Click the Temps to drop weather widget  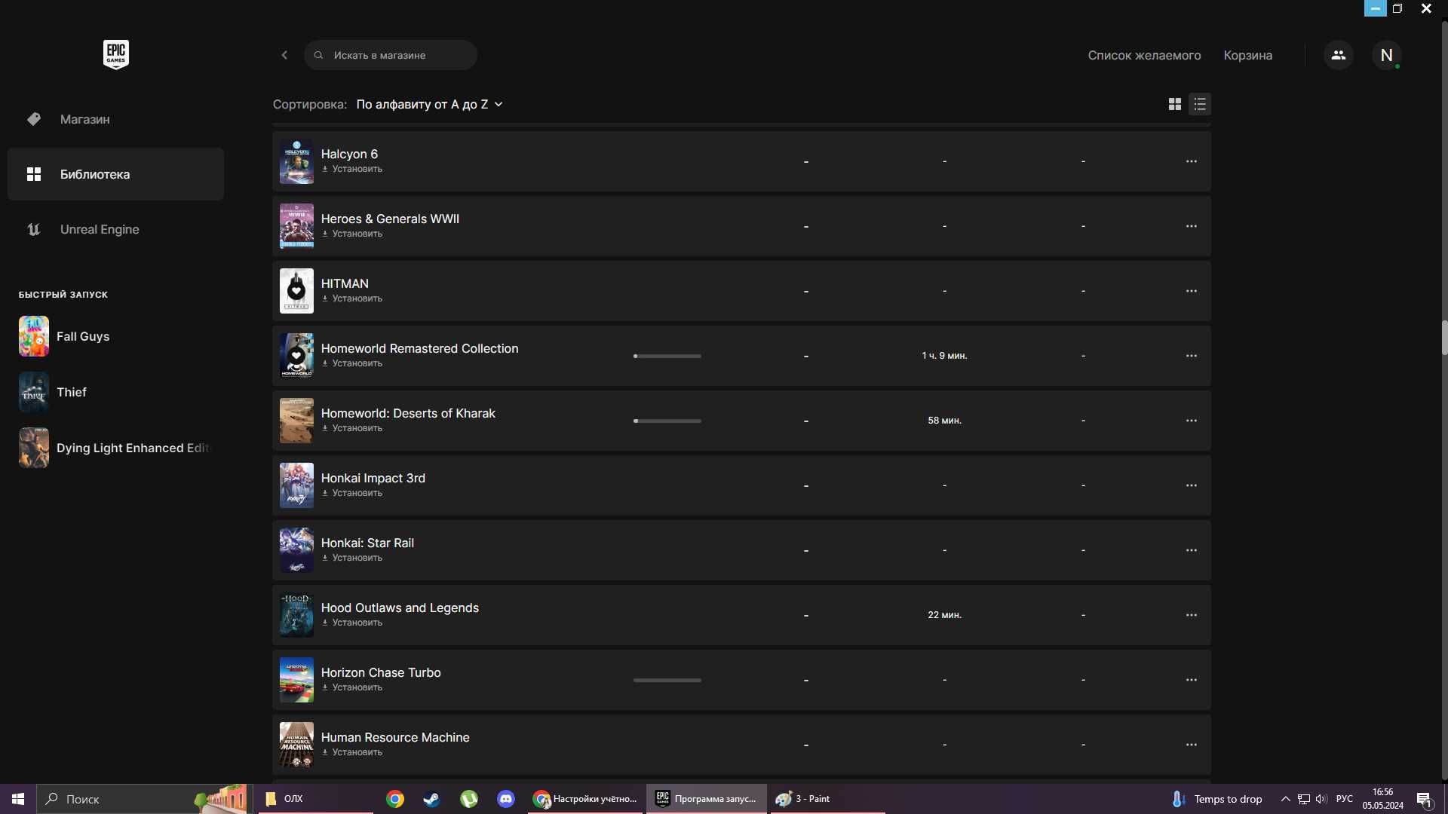coord(1217,799)
